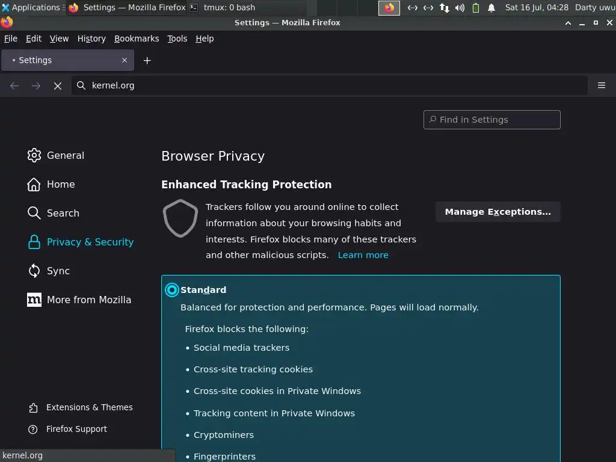Follow the Learn more link
Viewport: 616px width, 462px height.
(x=363, y=255)
